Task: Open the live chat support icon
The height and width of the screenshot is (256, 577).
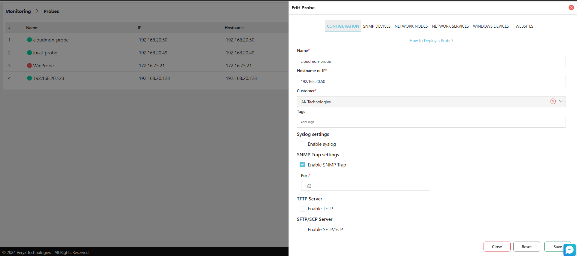Action: (569, 249)
